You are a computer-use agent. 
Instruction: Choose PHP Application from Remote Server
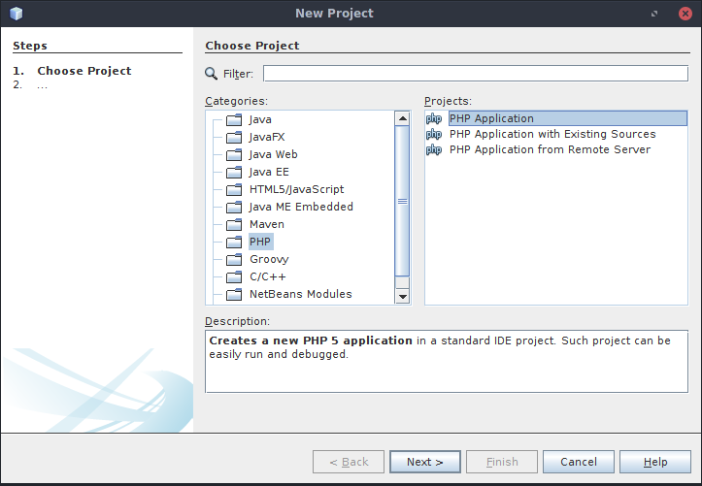pos(550,149)
